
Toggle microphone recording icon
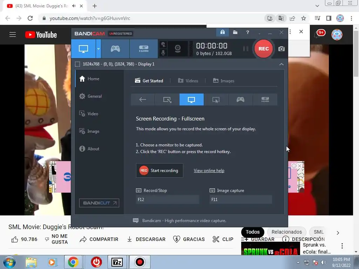(x=163, y=53)
